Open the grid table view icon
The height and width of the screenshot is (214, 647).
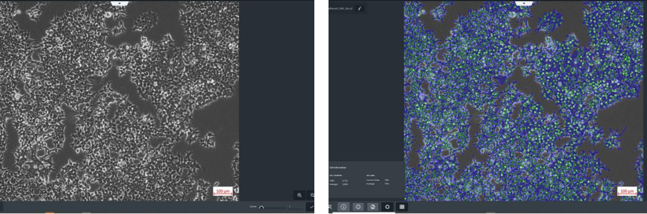click(x=402, y=206)
